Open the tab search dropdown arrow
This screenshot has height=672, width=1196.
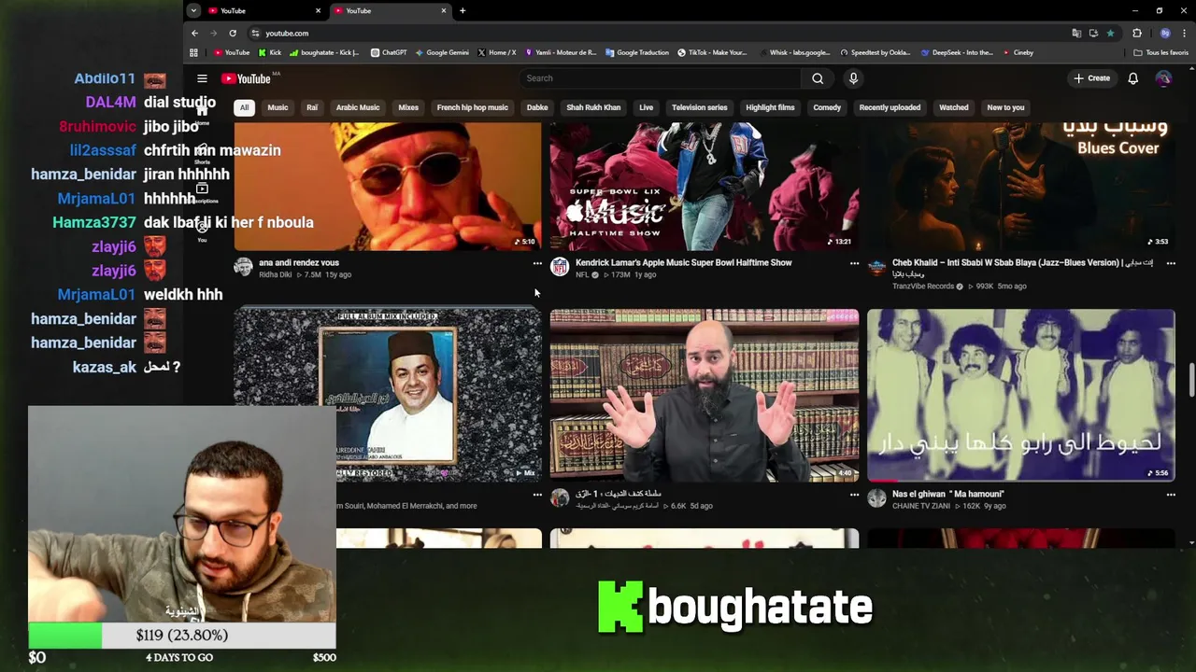coord(193,10)
